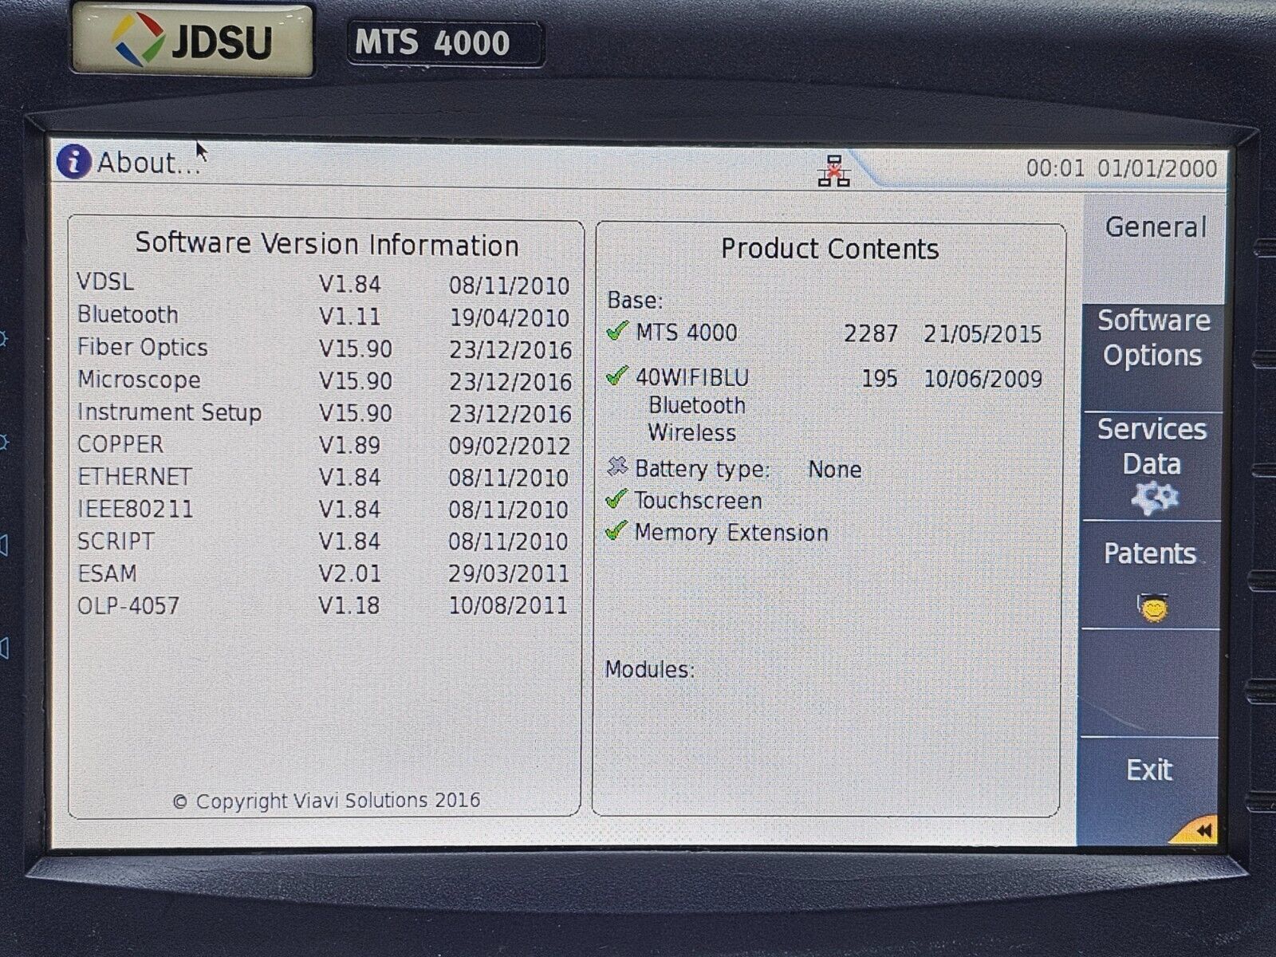1276x957 pixels.
Task: Click the gear icon under Services Data
Action: pyautogui.click(x=1153, y=498)
